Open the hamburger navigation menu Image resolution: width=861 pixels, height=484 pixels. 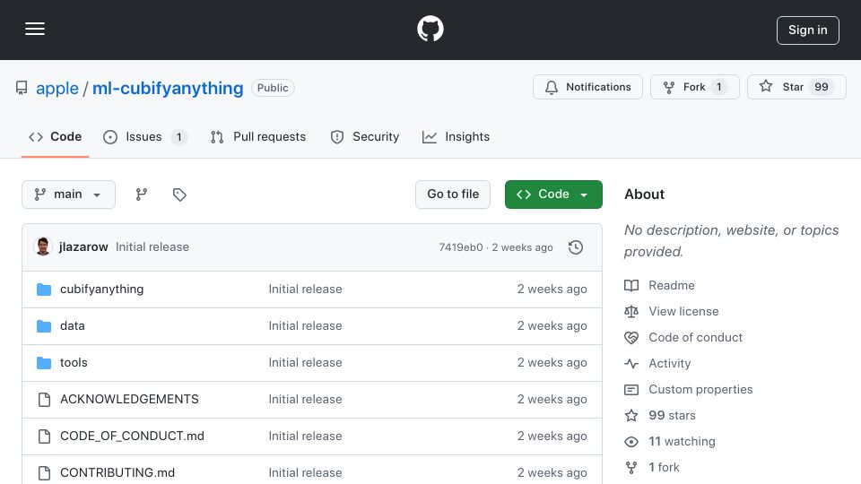pos(35,29)
